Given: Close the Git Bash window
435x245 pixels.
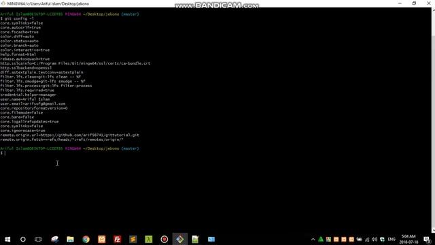Looking at the screenshot, I should coord(429,3).
